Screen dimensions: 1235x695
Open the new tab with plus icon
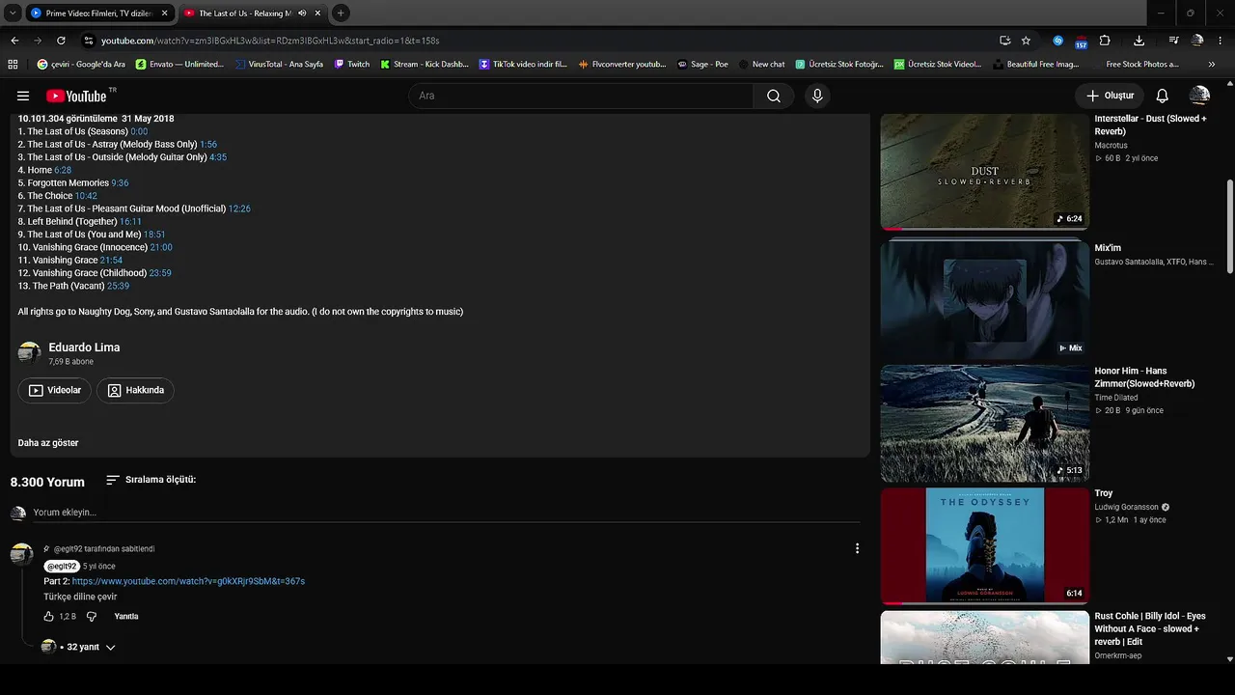tap(341, 14)
